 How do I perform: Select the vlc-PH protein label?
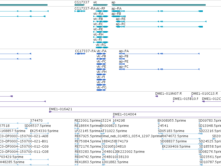pyautogui.click(x=102, y=72)
